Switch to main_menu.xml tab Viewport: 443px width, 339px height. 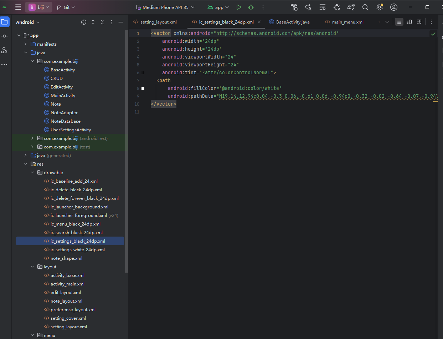pos(347,22)
